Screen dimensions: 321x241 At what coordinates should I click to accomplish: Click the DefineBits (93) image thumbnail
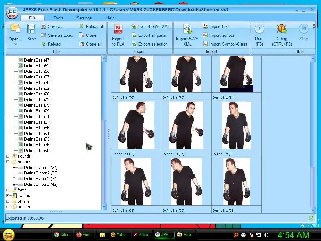[x=136, y=182]
